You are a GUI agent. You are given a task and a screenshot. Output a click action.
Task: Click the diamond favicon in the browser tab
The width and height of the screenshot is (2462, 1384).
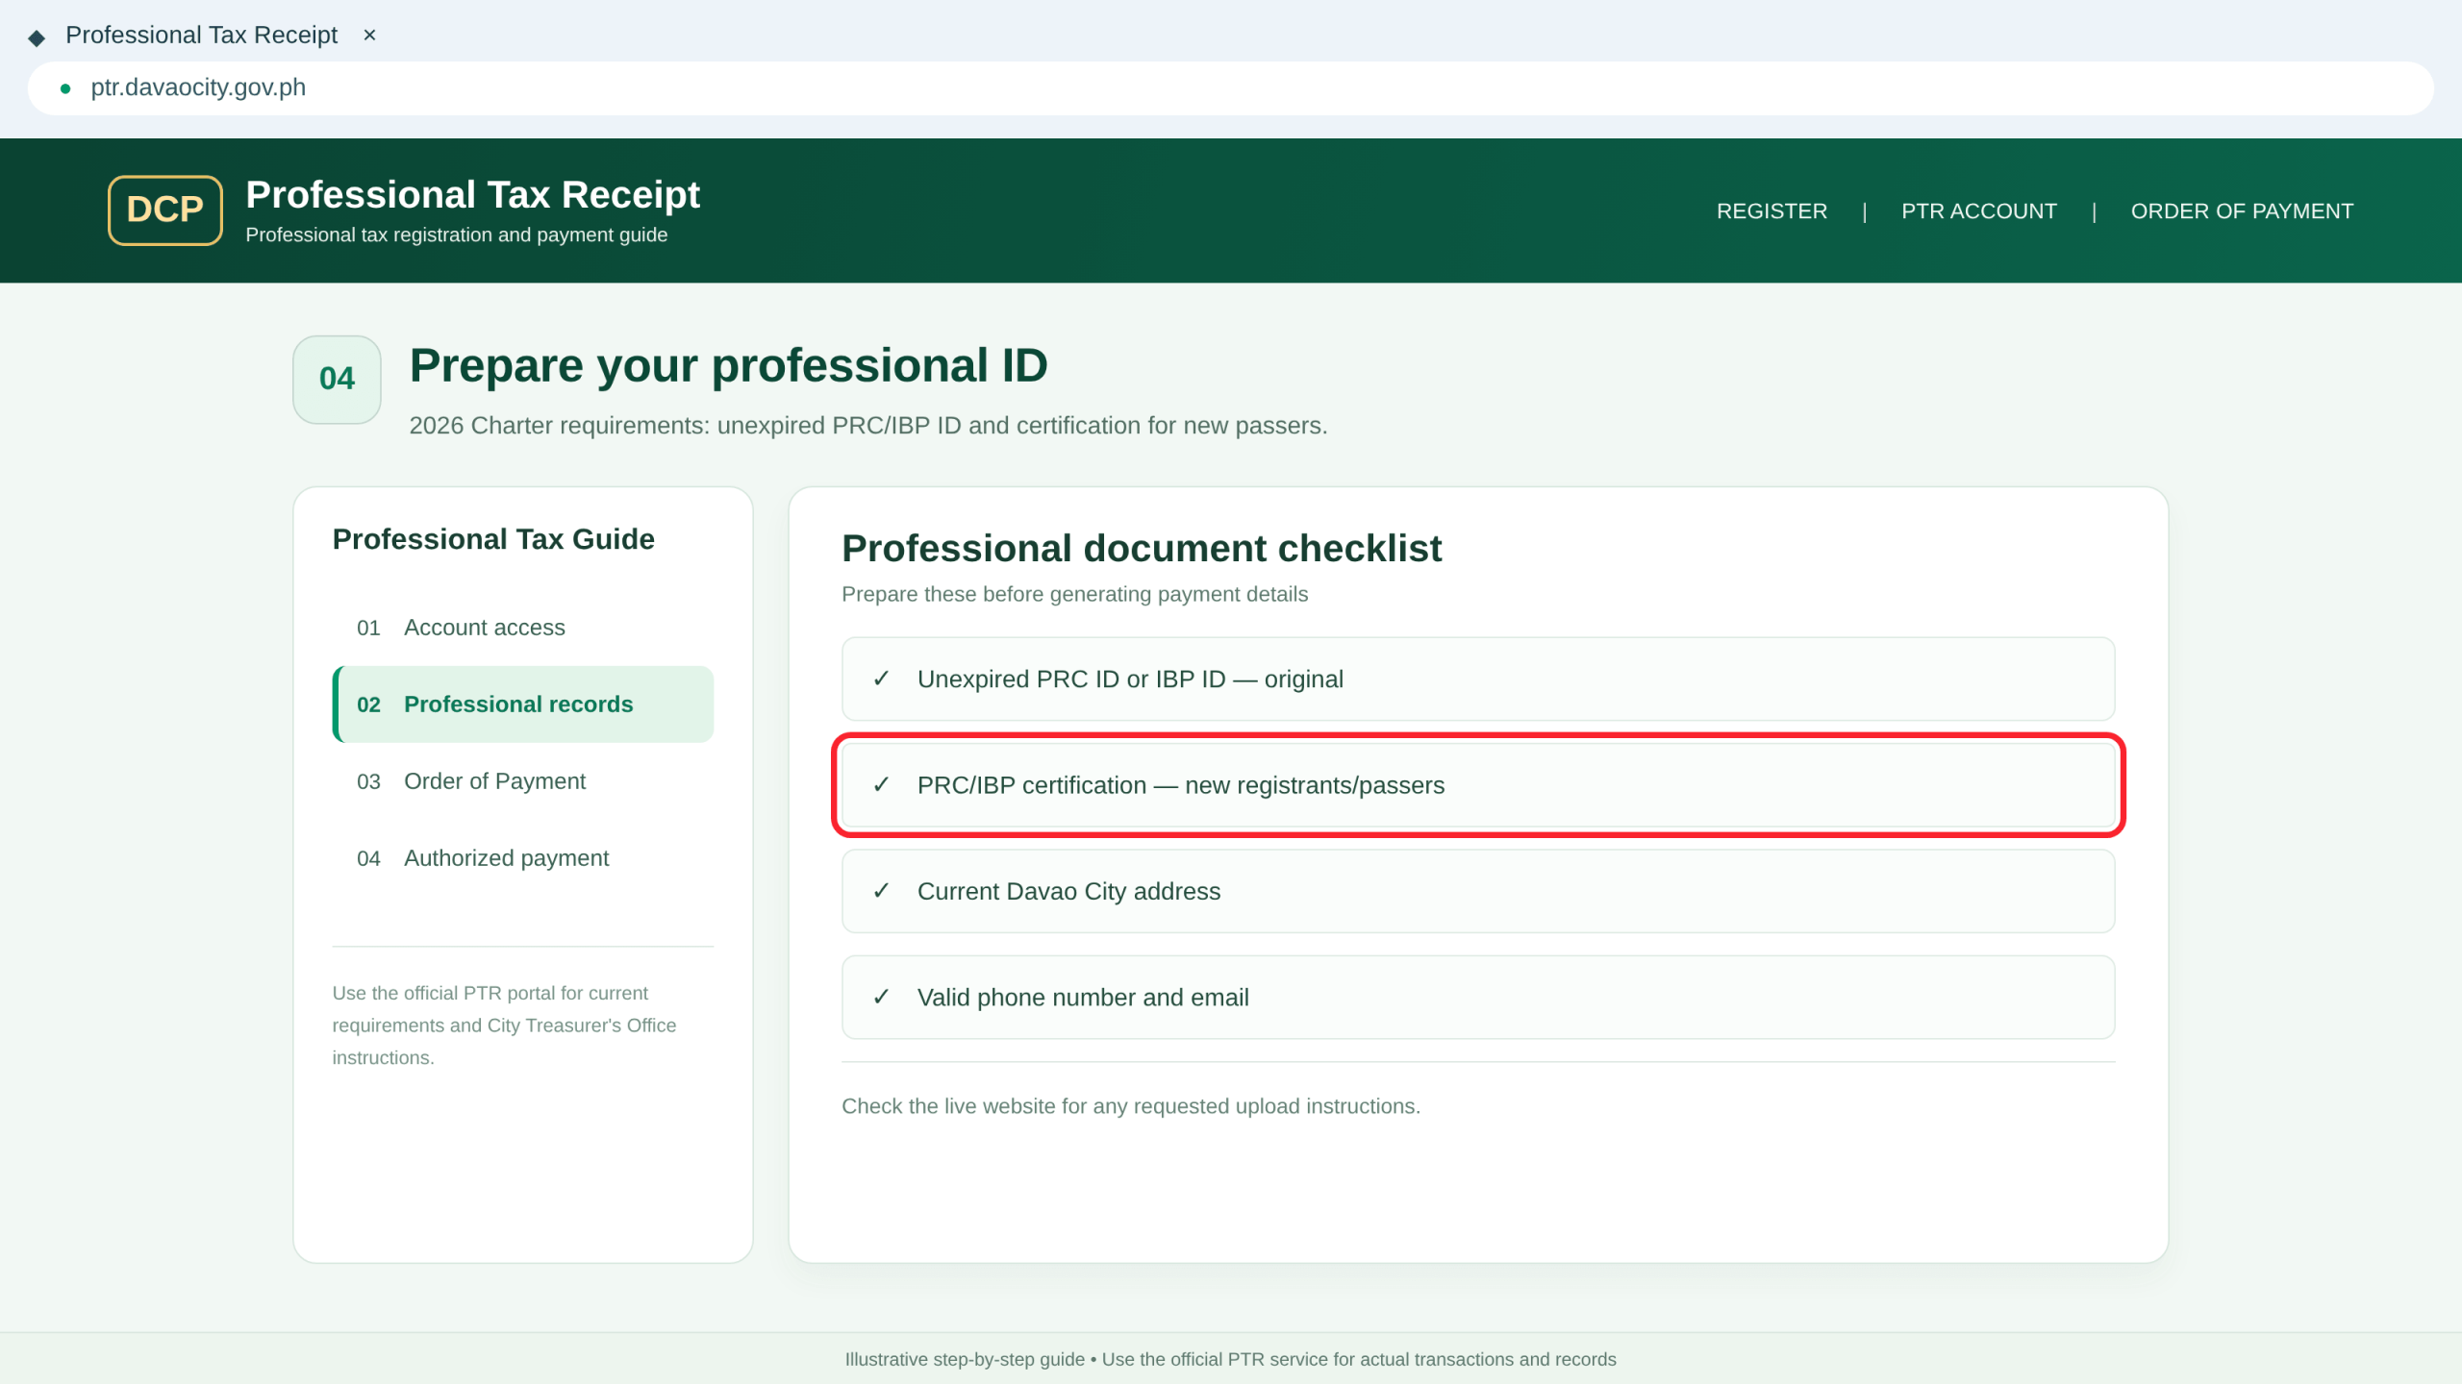[37, 37]
